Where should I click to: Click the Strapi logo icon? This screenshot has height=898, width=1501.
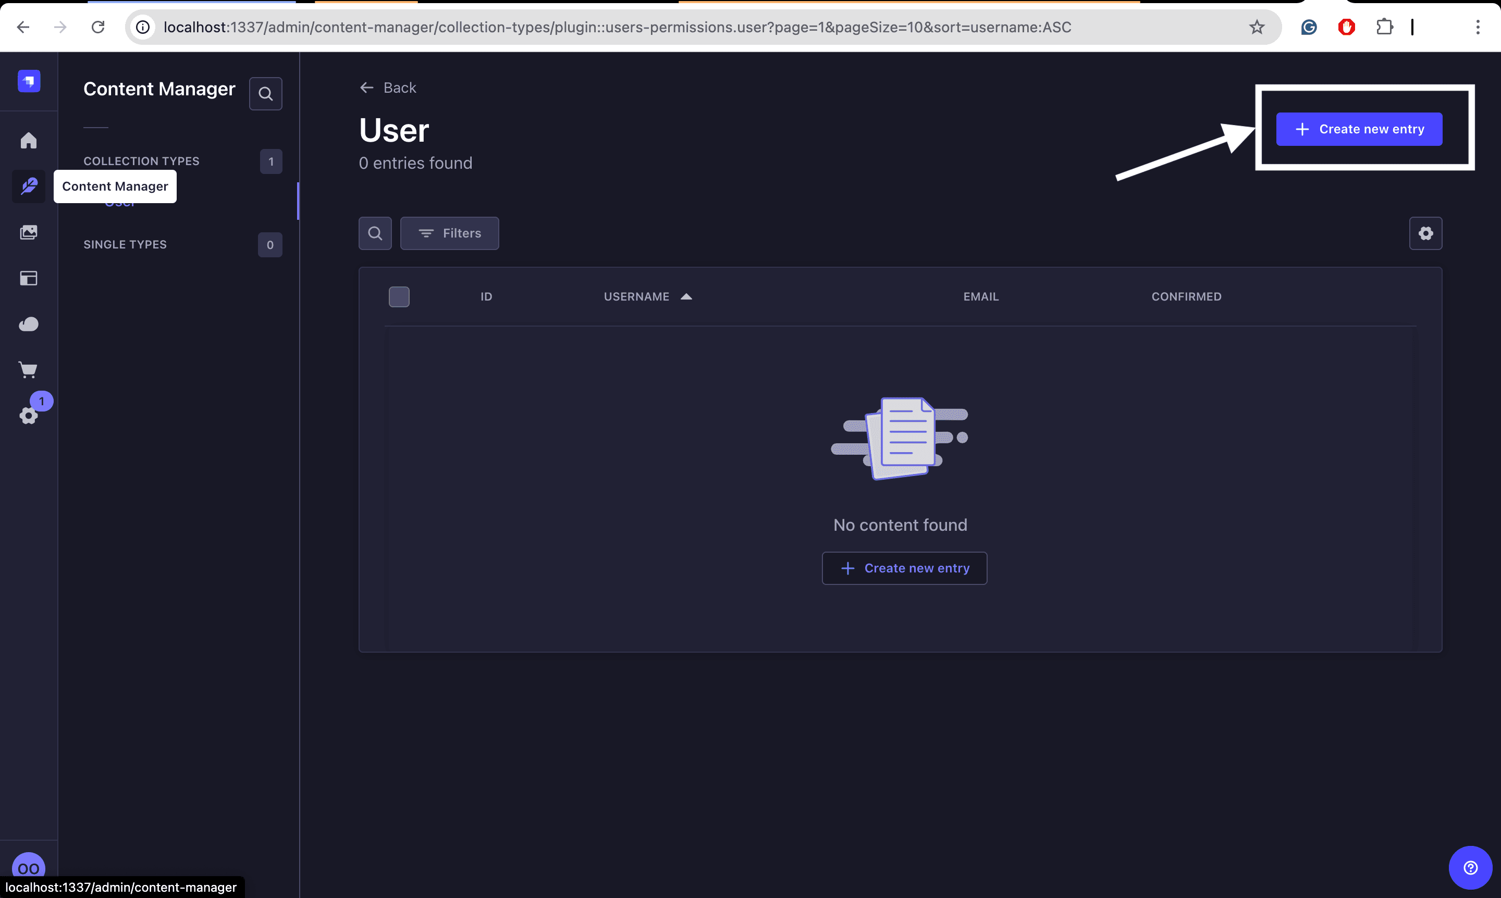tap(29, 81)
